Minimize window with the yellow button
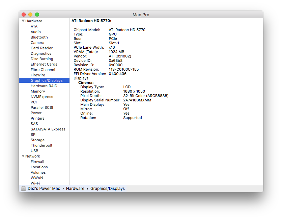This screenshot has width=282, height=219. (30, 15)
